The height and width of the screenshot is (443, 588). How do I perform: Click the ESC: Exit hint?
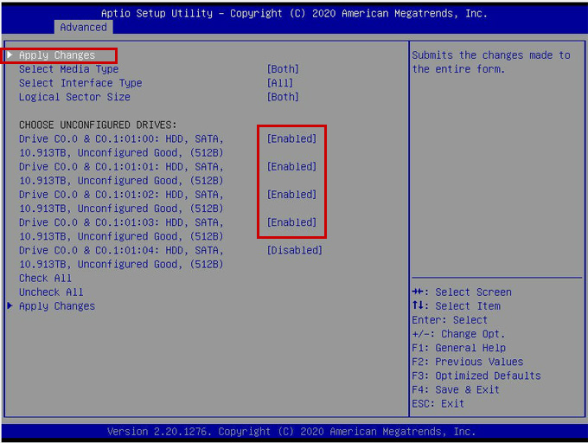(x=438, y=403)
